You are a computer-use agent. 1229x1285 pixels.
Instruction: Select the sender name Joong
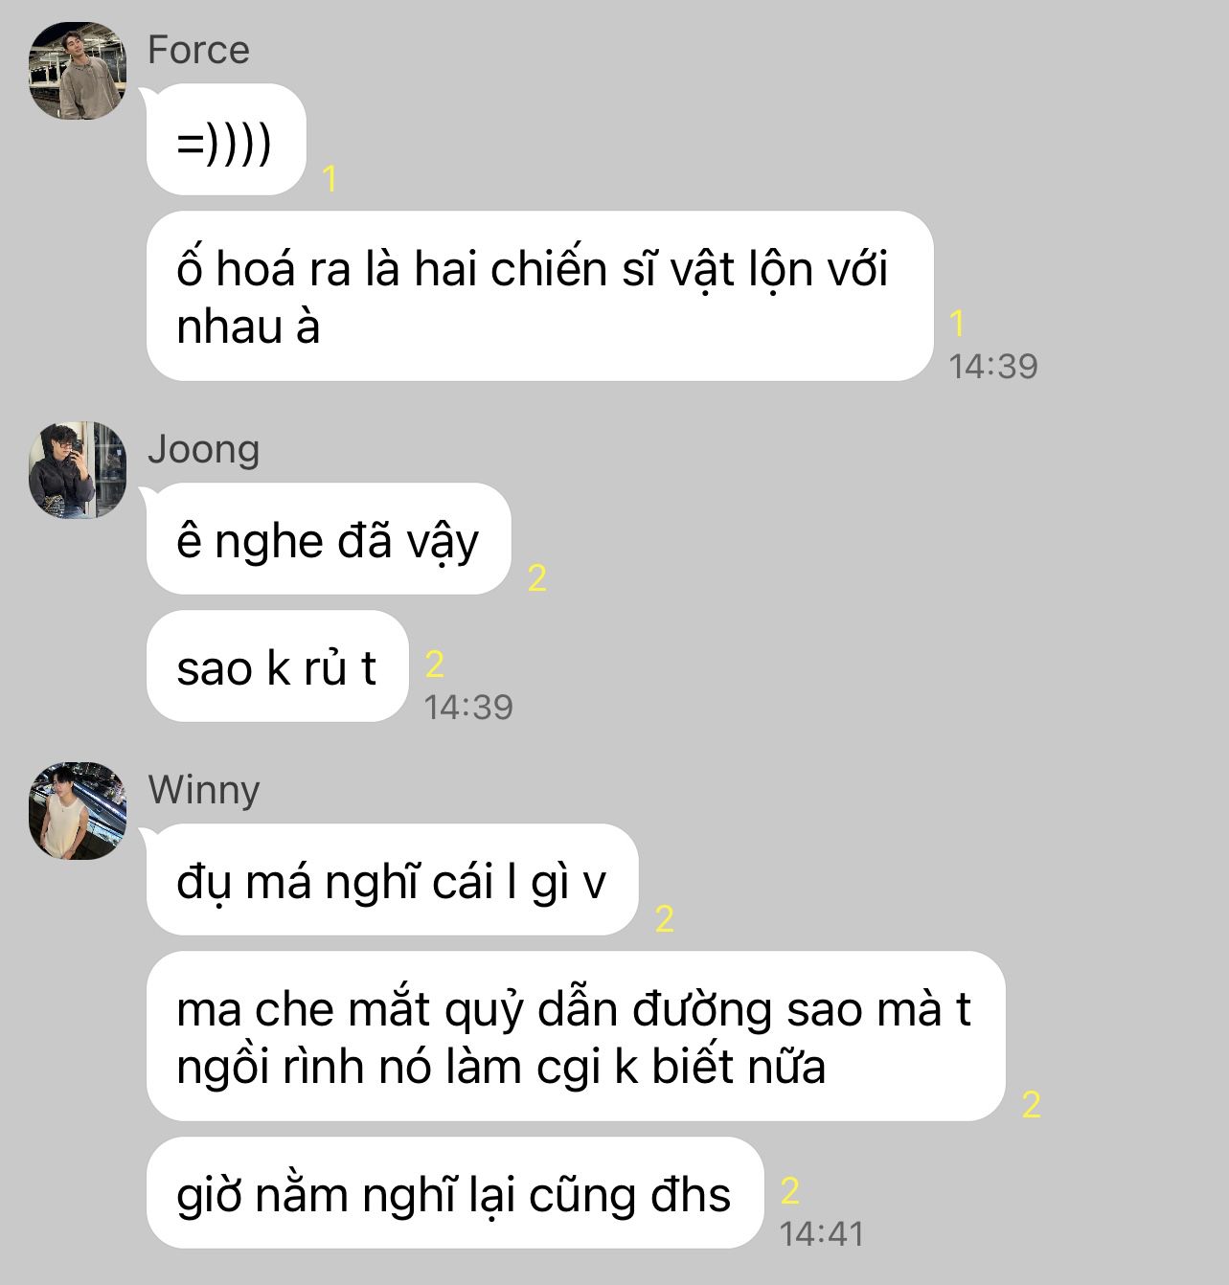[x=203, y=449]
